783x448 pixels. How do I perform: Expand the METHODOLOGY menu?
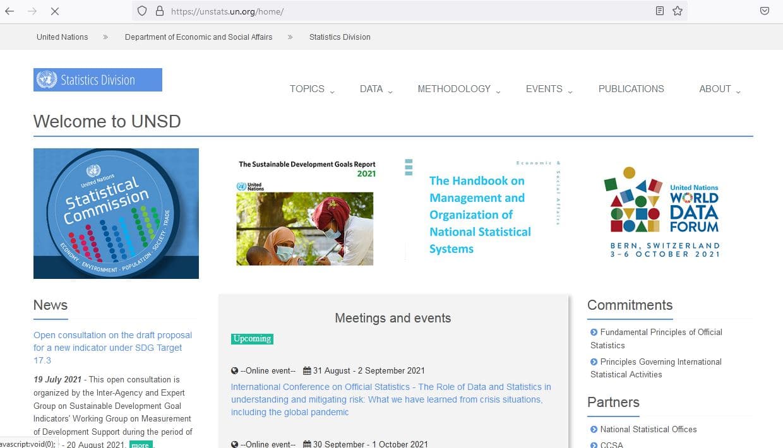(x=459, y=89)
